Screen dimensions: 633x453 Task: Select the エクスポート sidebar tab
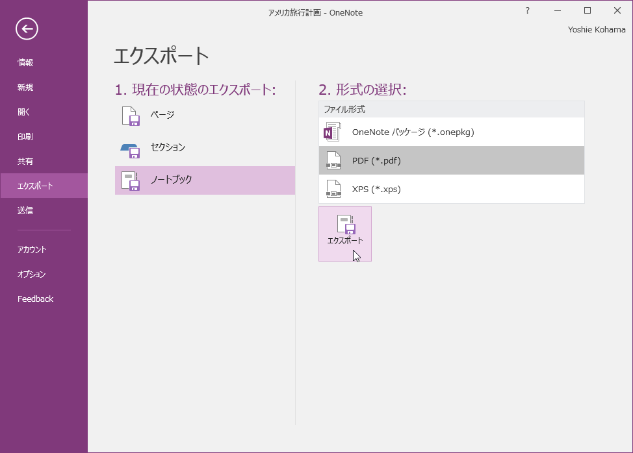tap(35, 186)
